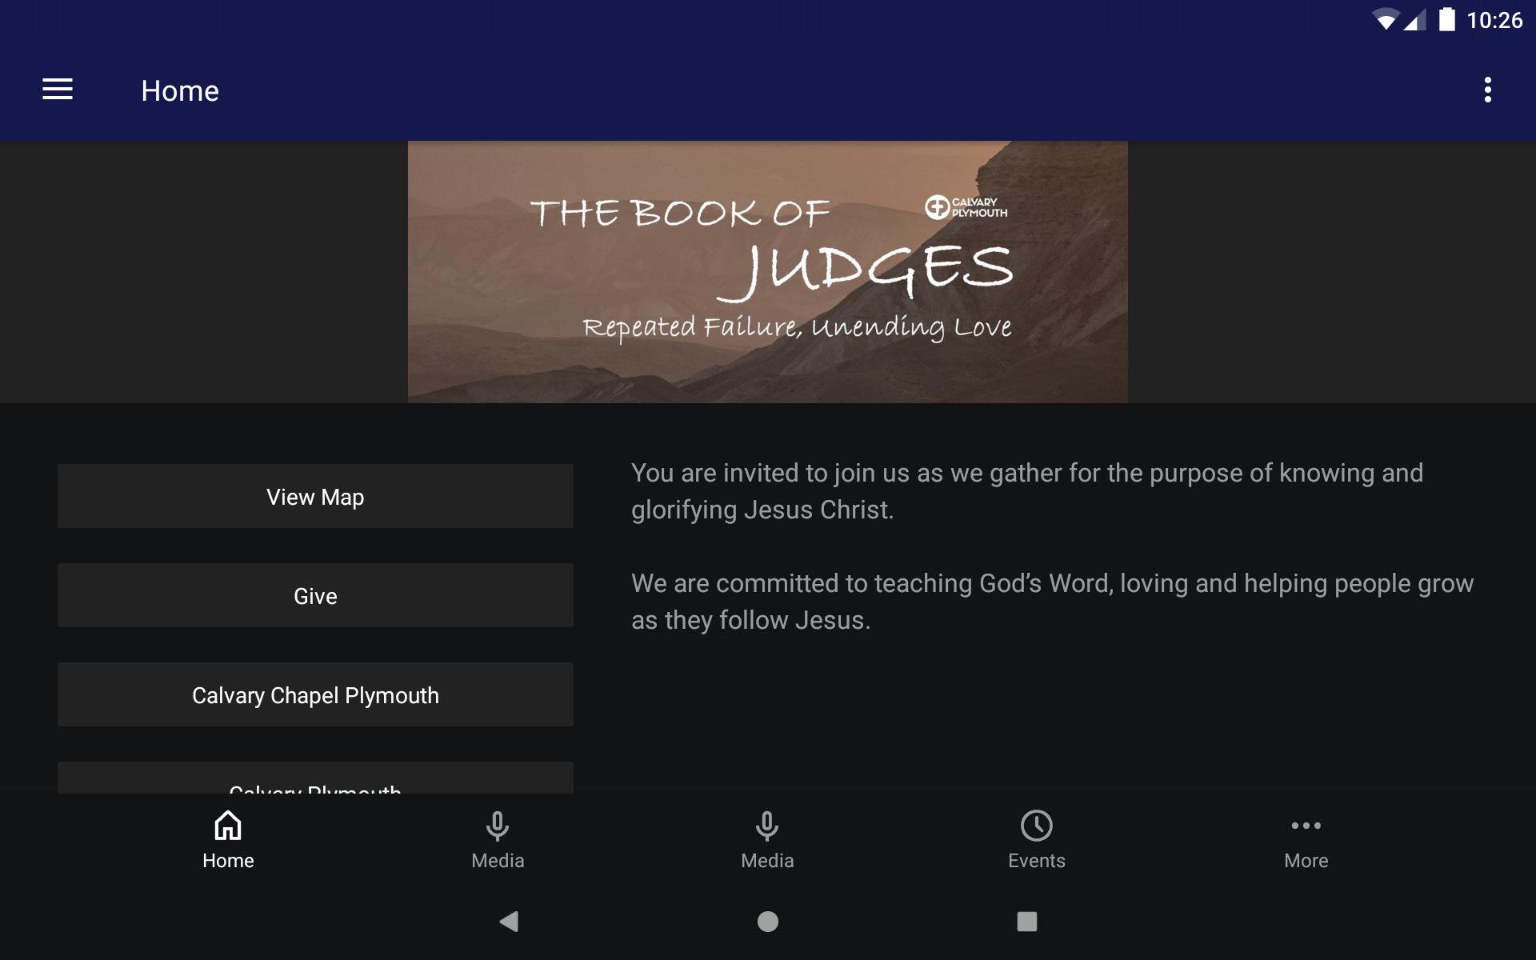Open the hamburger navigation menu
The width and height of the screenshot is (1536, 960).
58,90
